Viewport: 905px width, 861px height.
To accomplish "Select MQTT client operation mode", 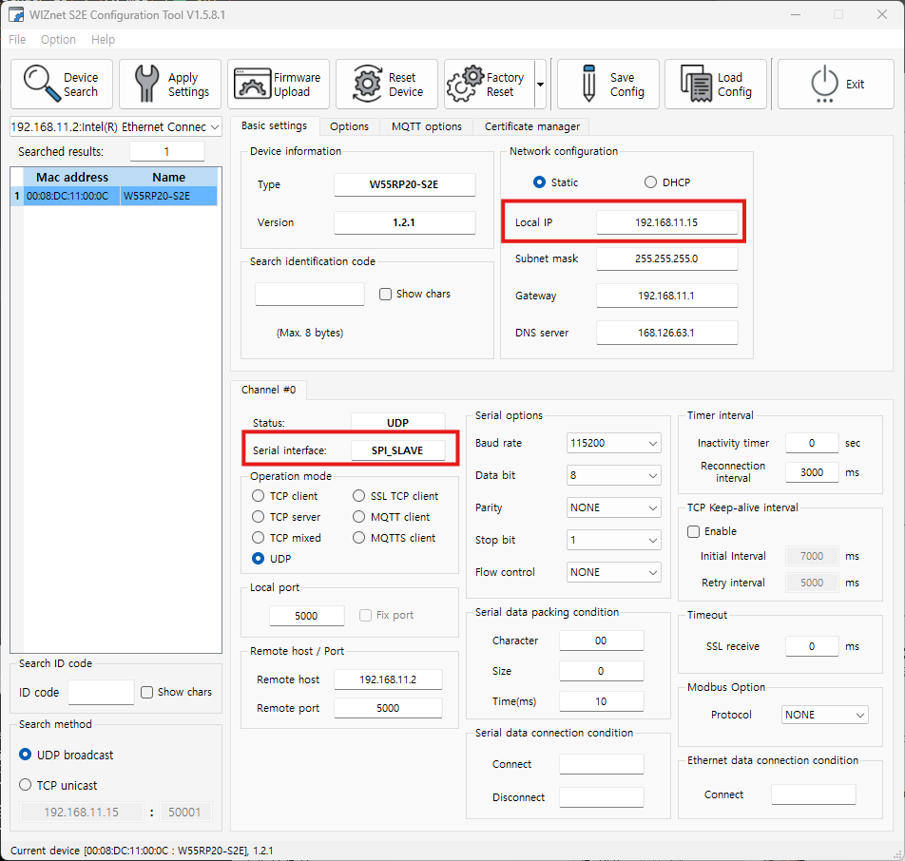I will click(359, 517).
